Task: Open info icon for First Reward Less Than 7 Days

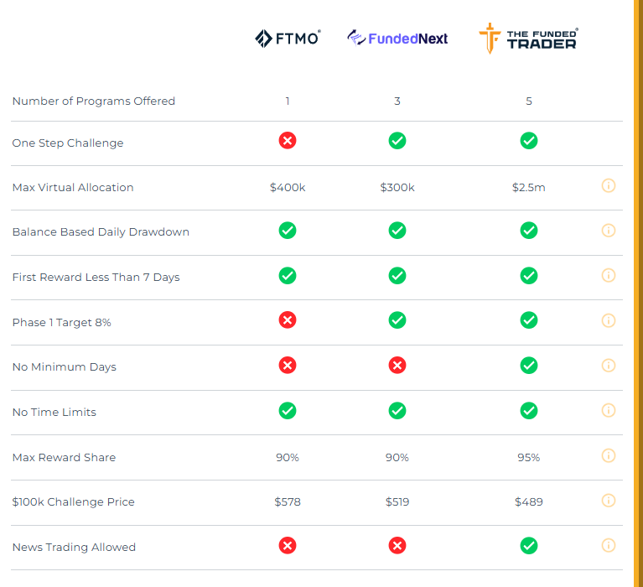Action: pos(608,275)
